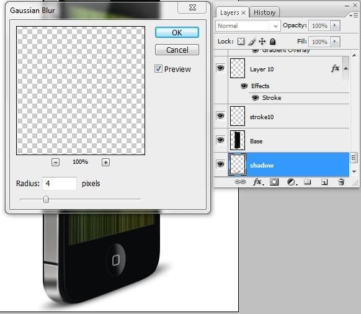This screenshot has width=361, height=314.
Task: Close the Layers panel window
Action: point(355,6)
